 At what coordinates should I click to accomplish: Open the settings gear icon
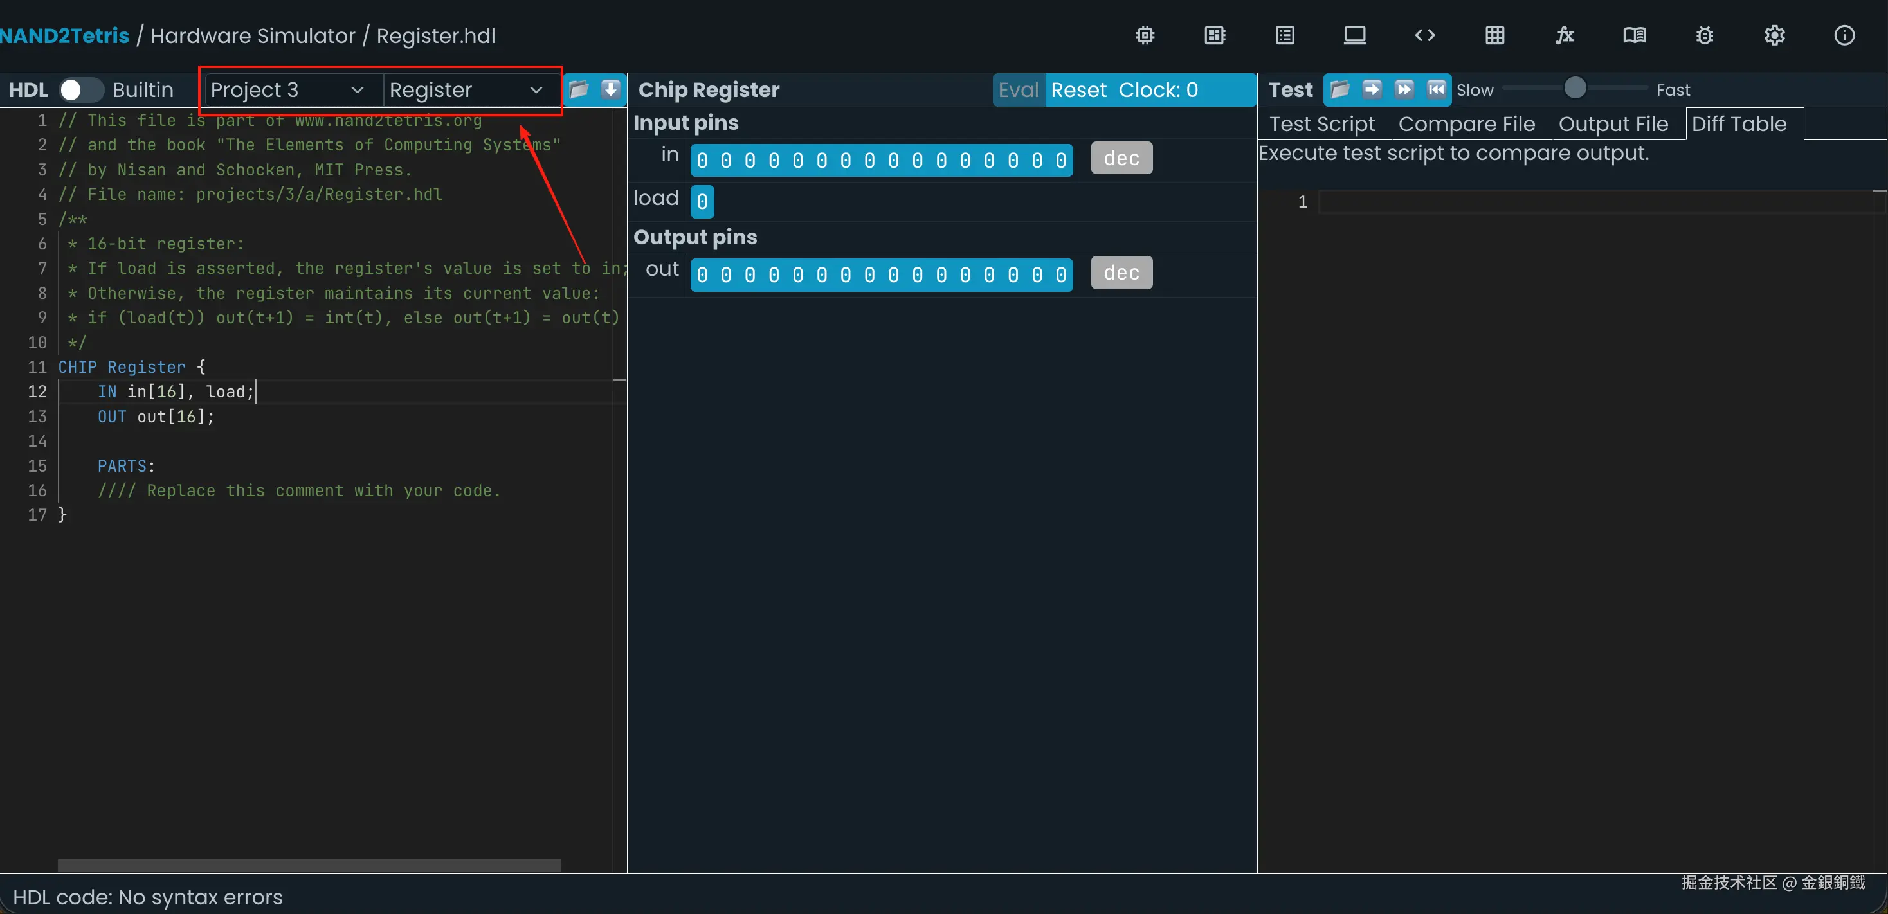click(1774, 35)
